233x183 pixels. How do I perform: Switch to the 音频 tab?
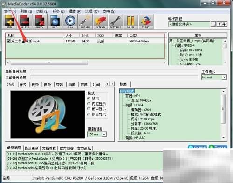pos(48,84)
